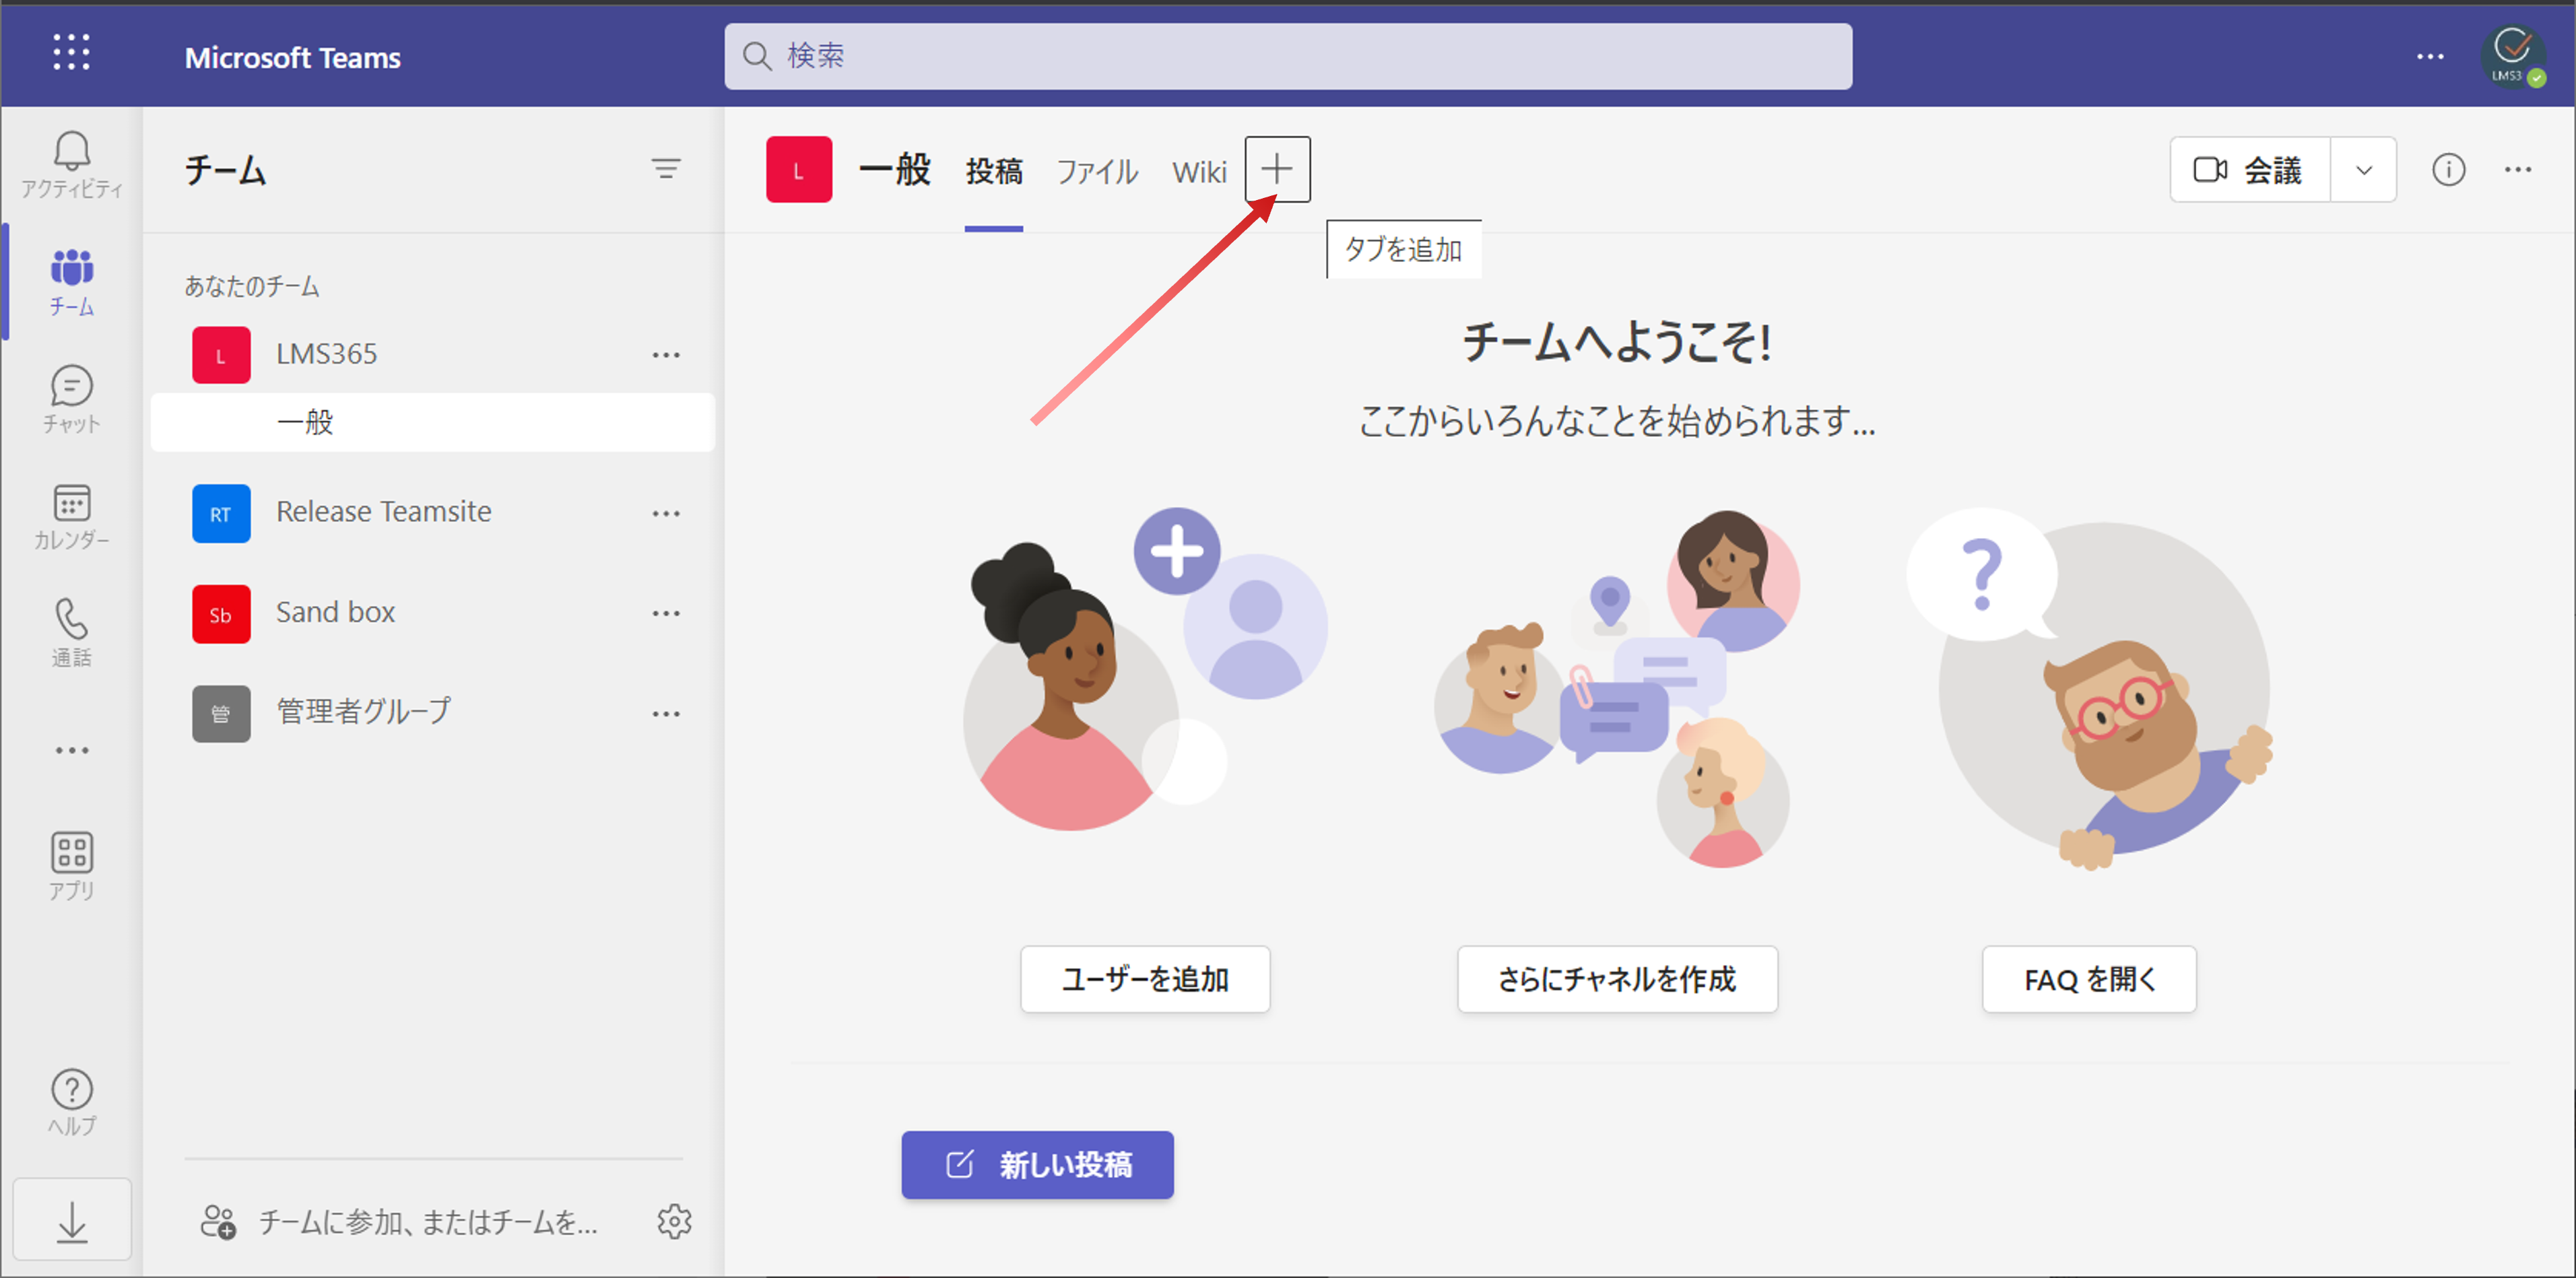Click FAQ を開く button
This screenshot has width=2576, height=1278.
click(2089, 979)
